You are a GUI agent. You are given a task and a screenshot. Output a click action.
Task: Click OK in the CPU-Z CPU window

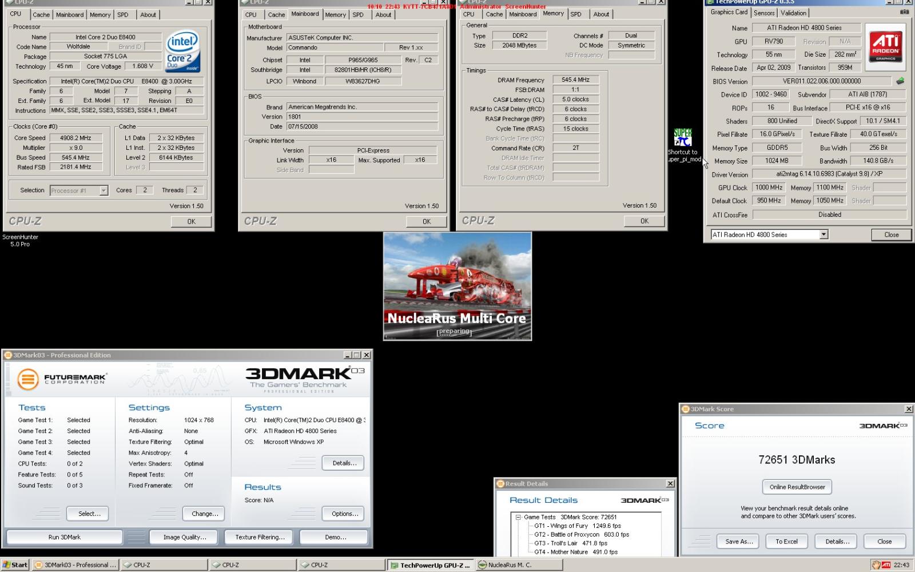click(191, 221)
